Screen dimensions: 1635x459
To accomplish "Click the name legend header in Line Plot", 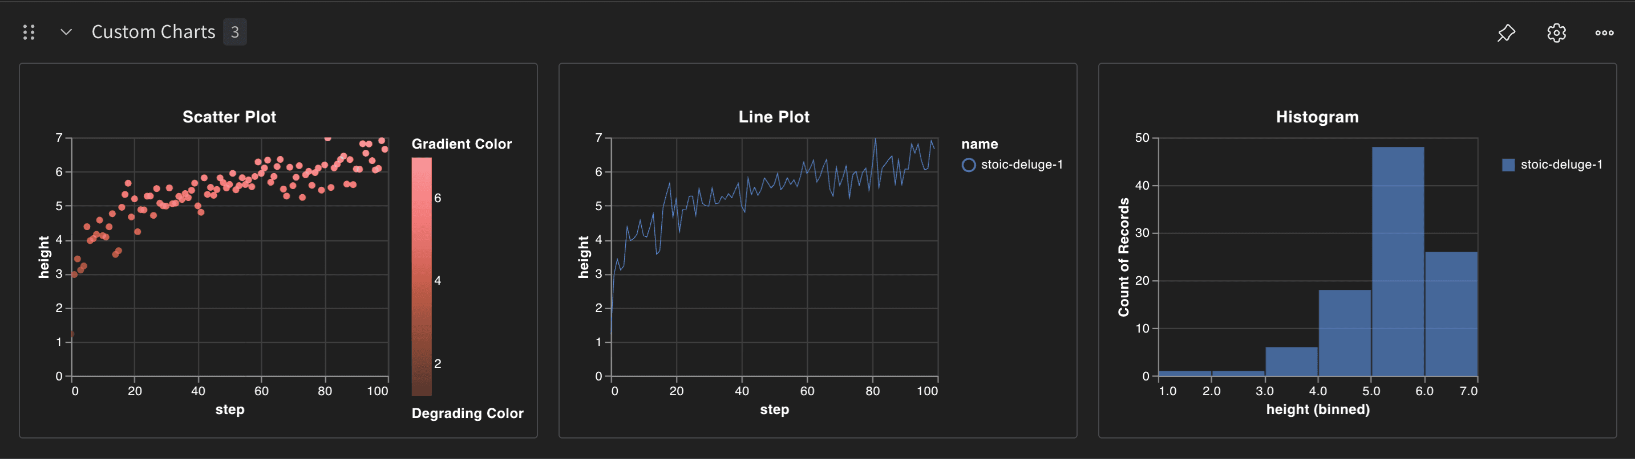I will point(980,144).
